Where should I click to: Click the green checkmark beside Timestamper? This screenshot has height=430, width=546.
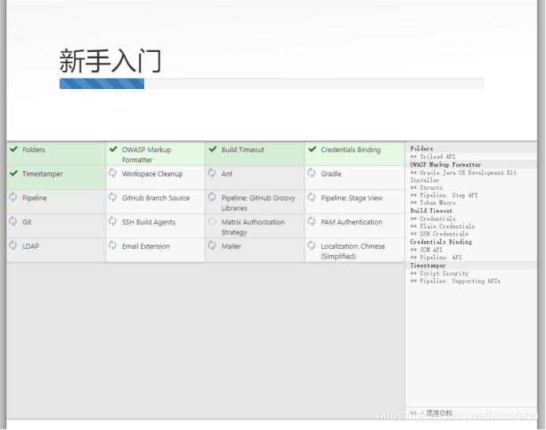coord(13,173)
